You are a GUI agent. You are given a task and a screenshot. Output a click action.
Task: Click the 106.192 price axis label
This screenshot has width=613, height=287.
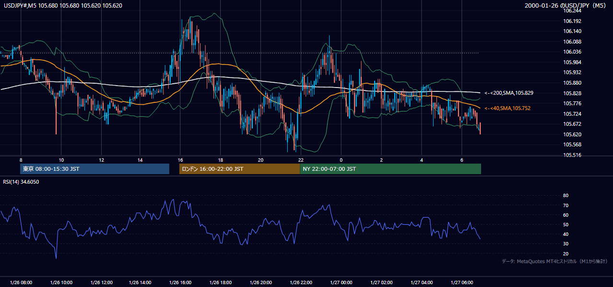(x=573, y=21)
